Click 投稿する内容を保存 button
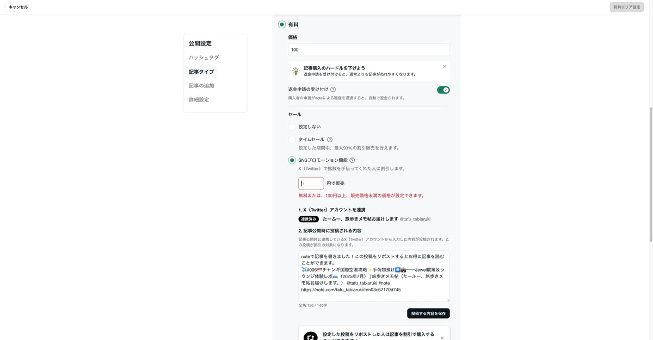Screen dimensions: 653x340 click(x=428, y=313)
